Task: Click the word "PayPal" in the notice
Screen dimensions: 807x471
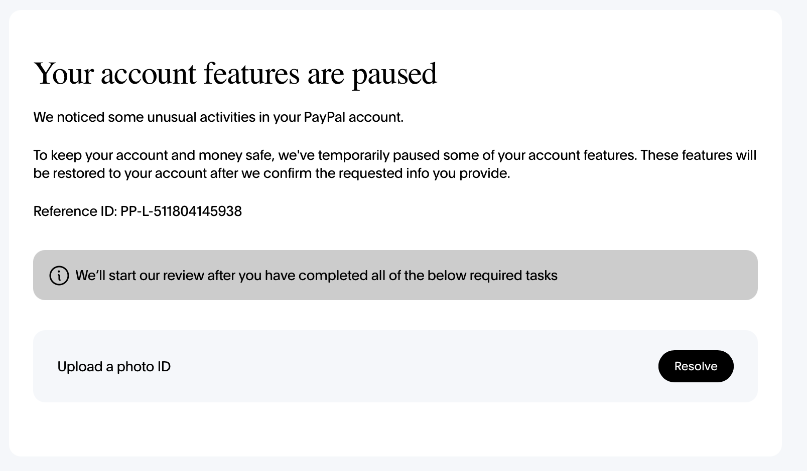Action: 324,117
